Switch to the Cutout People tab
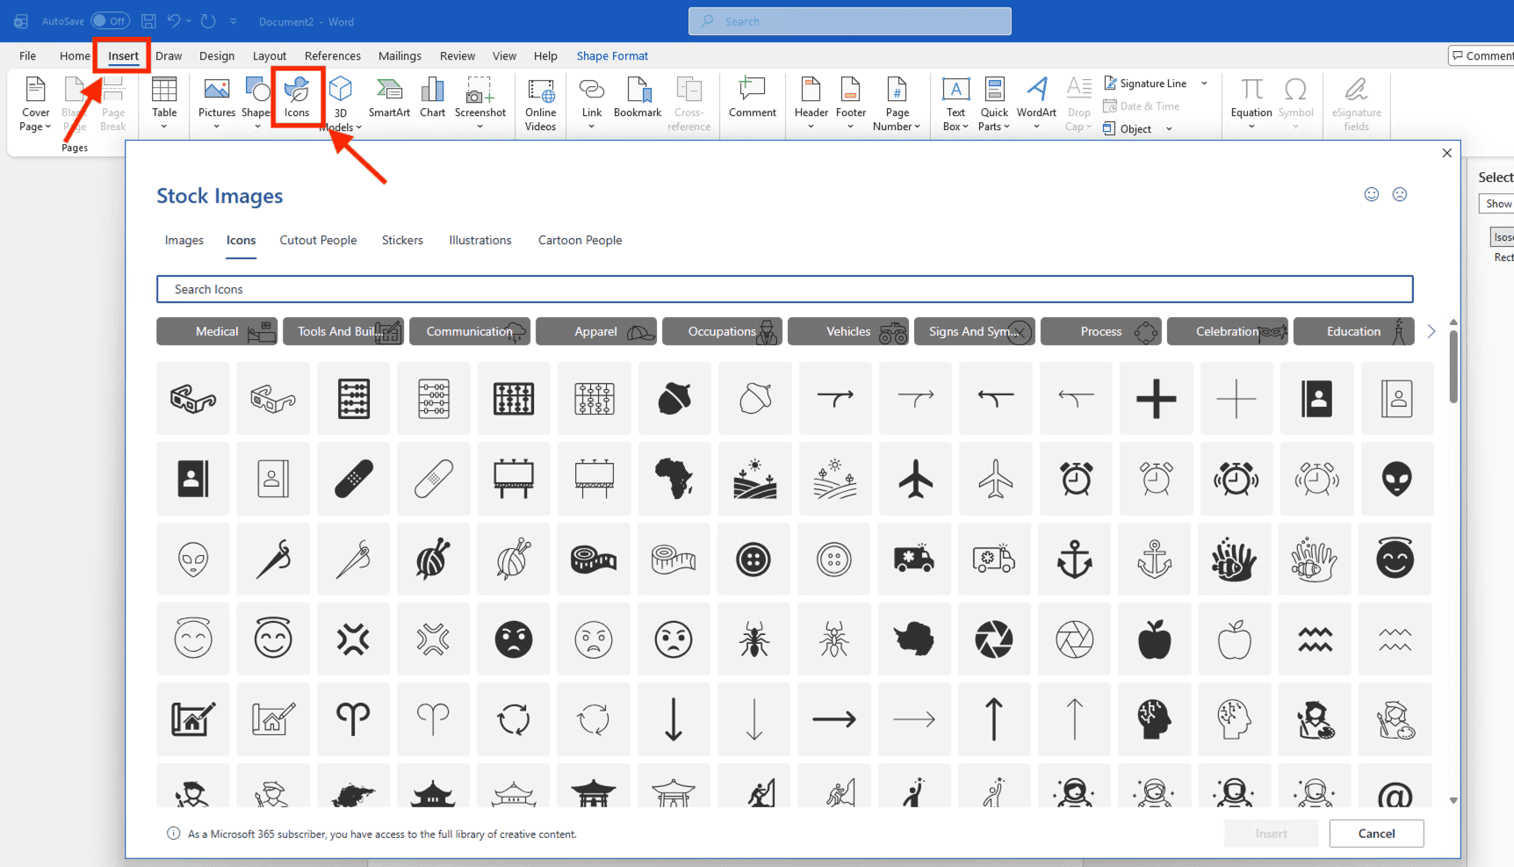This screenshot has width=1514, height=867. pos(318,240)
